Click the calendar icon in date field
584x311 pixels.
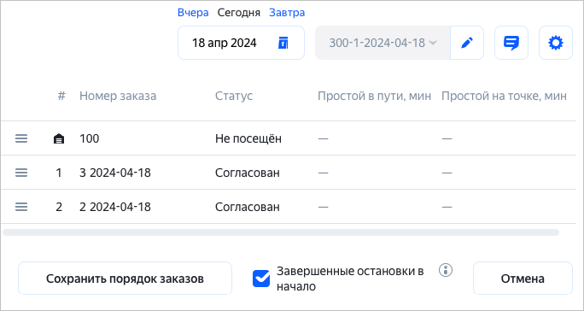coord(283,43)
